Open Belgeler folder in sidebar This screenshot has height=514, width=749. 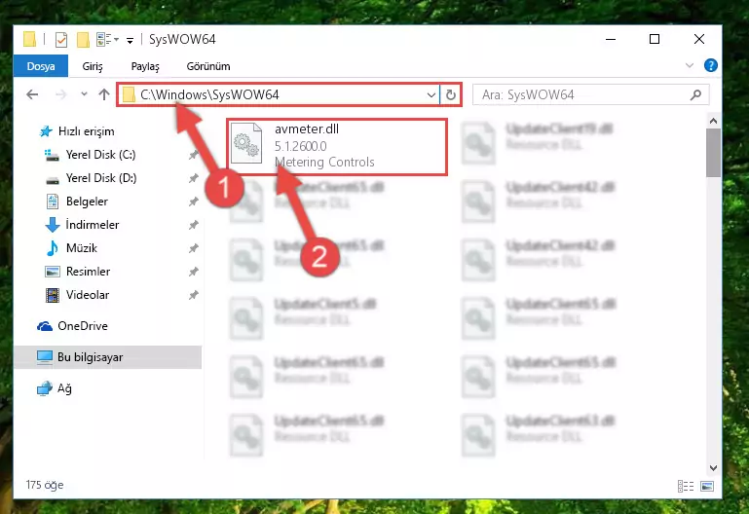[x=87, y=202]
